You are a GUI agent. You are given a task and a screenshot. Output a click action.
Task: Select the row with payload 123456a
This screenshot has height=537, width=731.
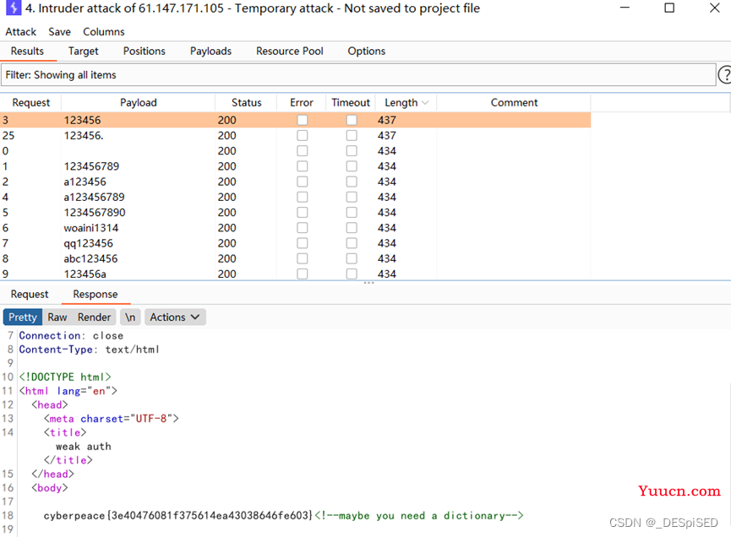[296, 274]
